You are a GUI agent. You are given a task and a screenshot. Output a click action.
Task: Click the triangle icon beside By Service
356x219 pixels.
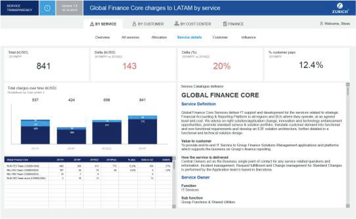92,24
